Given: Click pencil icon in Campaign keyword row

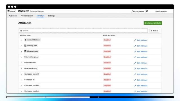Looking at the screenshot, I should pos(135,86).
